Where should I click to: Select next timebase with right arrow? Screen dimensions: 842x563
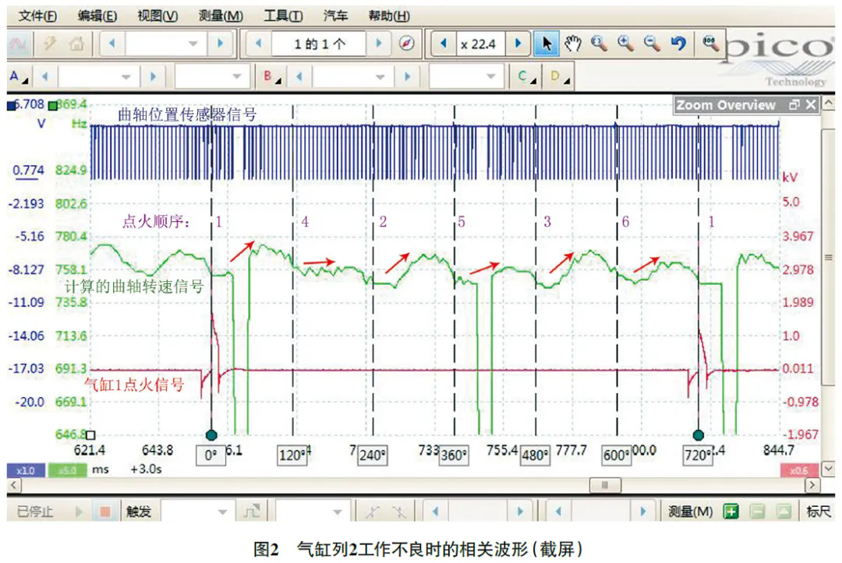220,44
